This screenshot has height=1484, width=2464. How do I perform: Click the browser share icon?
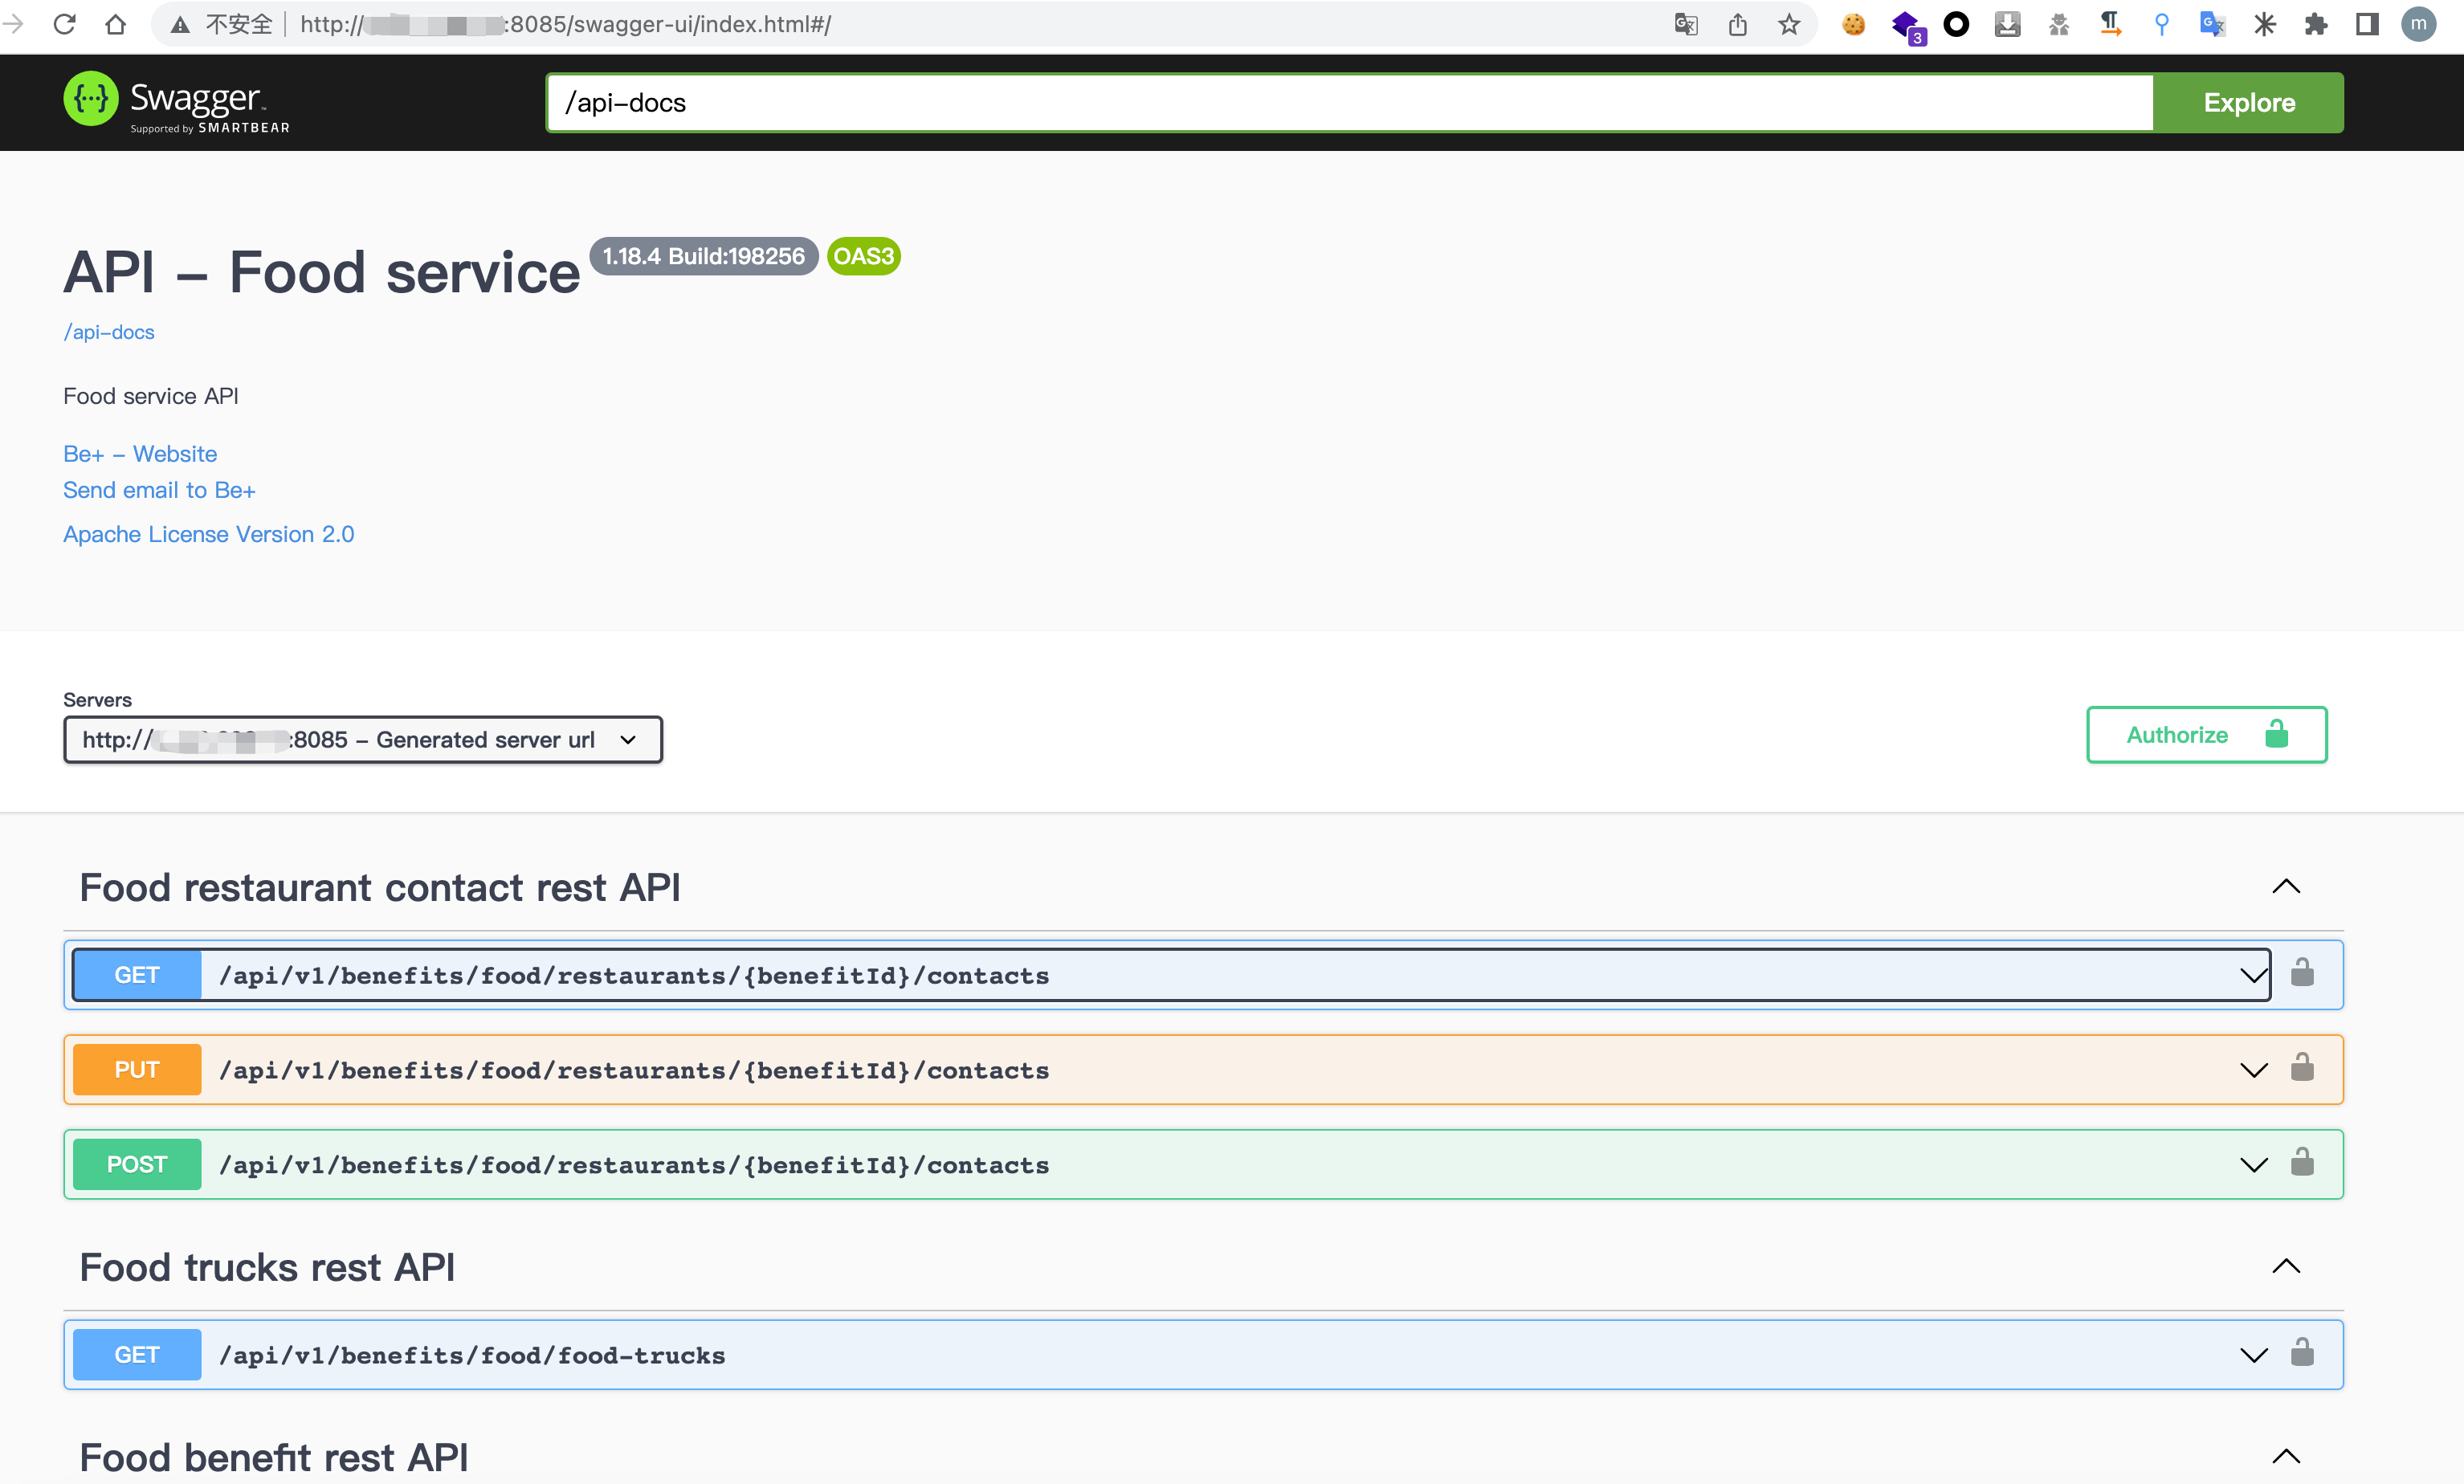(1738, 24)
